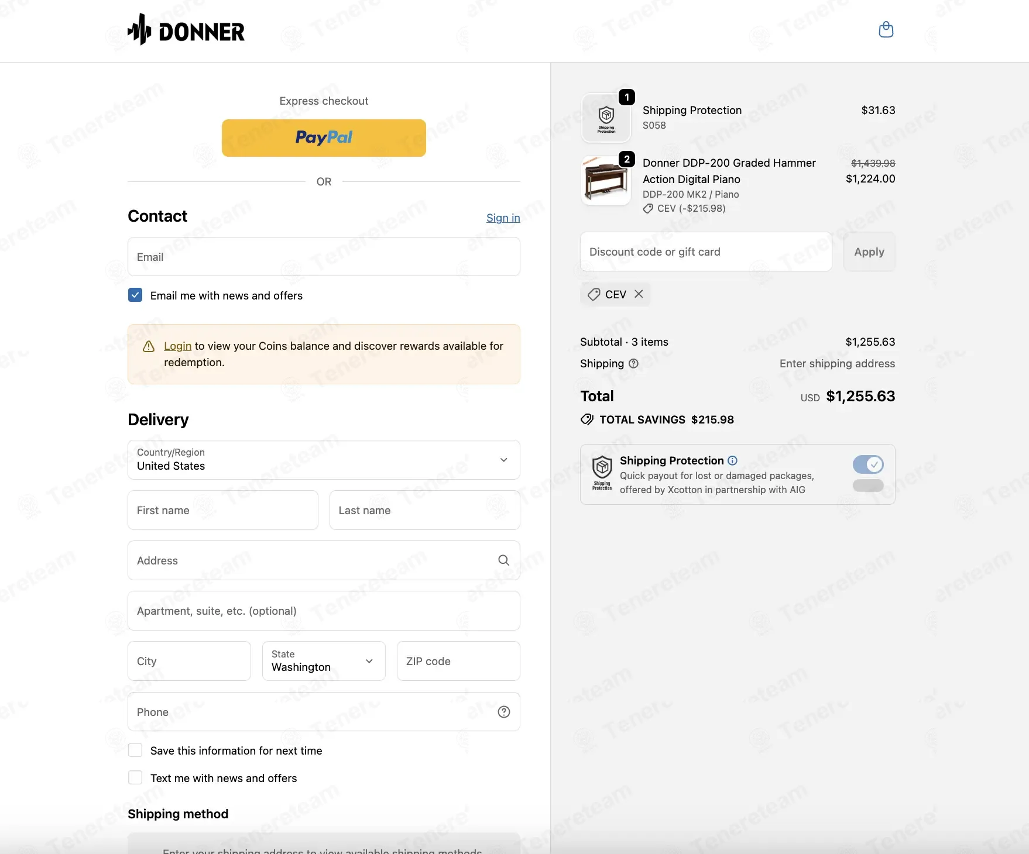Focus the Address field
The image size is (1029, 854).
tap(324, 560)
